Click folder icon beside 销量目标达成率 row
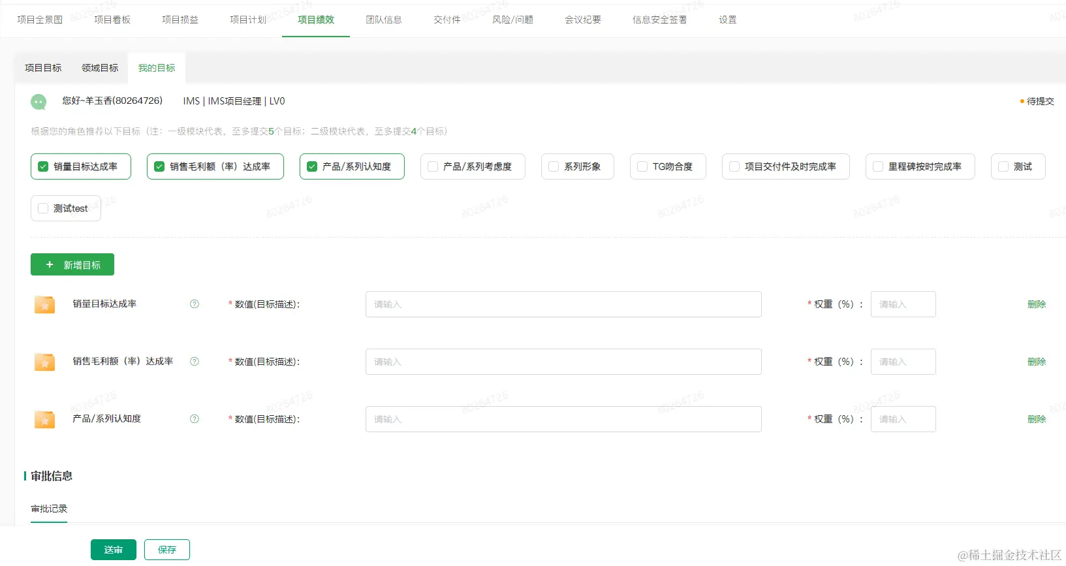This screenshot has height=566, width=1066. (x=44, y=304)
